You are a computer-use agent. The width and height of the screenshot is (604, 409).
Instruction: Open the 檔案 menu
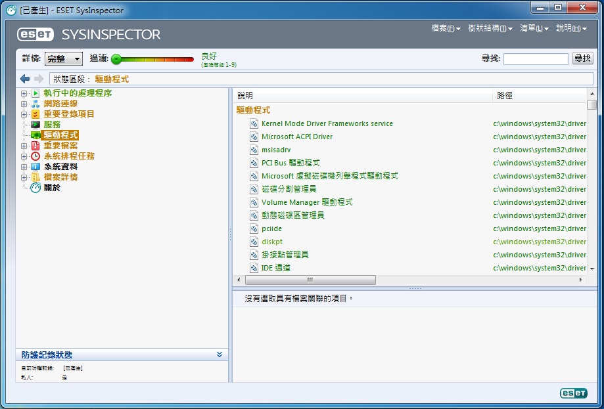click(x=446, y=28)
